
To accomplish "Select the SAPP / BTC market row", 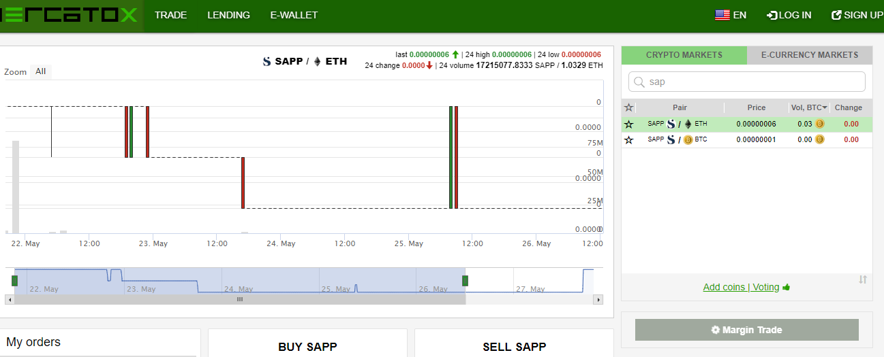I will click(x=746, y=139).
